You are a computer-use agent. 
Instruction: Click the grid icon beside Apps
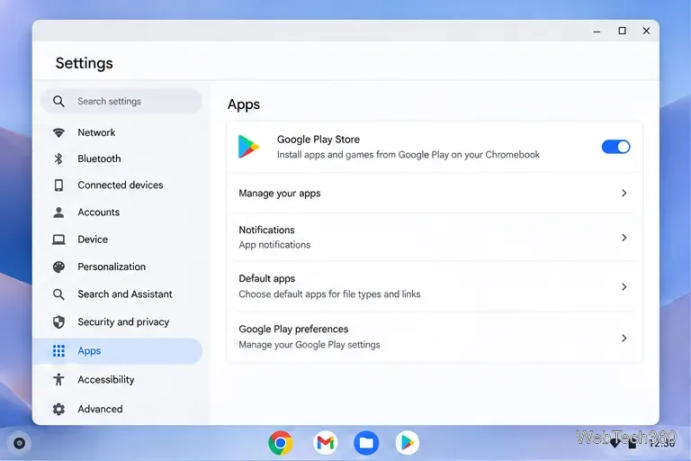tap(58, 351)
